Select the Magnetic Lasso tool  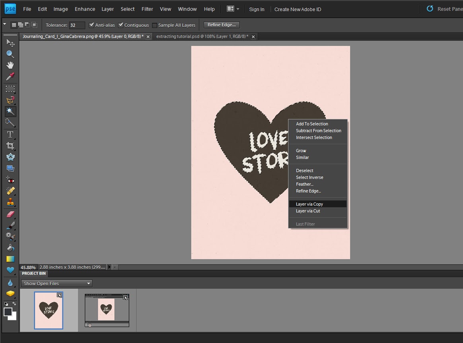[10, 100]
